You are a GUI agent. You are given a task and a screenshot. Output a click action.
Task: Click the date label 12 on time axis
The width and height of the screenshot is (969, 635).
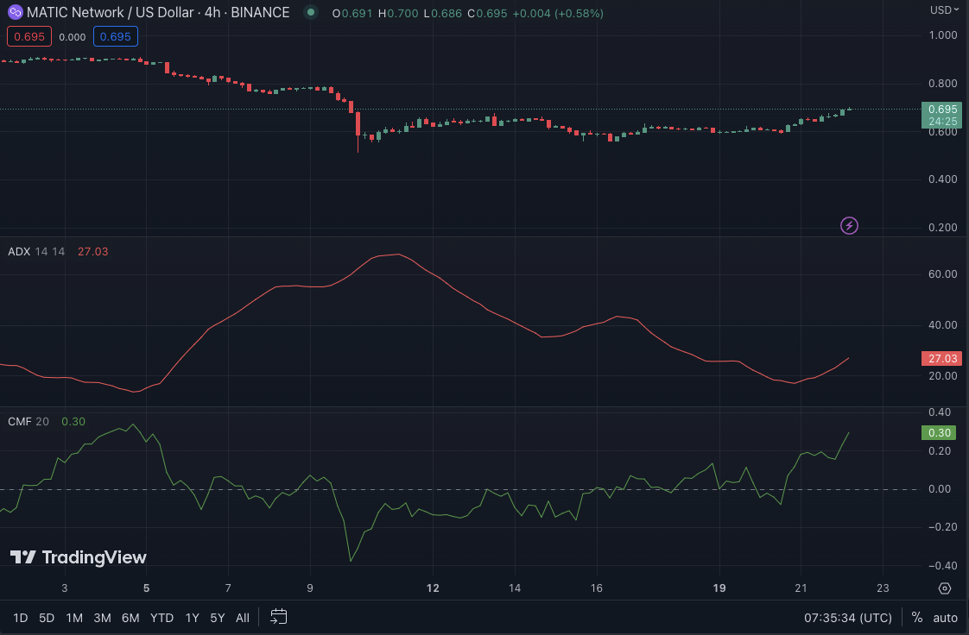(x=433, y=588)
